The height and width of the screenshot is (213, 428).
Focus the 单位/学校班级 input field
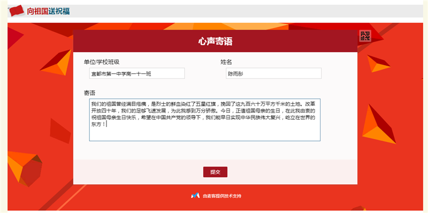pos(137,74)
